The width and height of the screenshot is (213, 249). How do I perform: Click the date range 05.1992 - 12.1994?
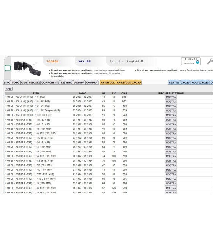point(83,161)
